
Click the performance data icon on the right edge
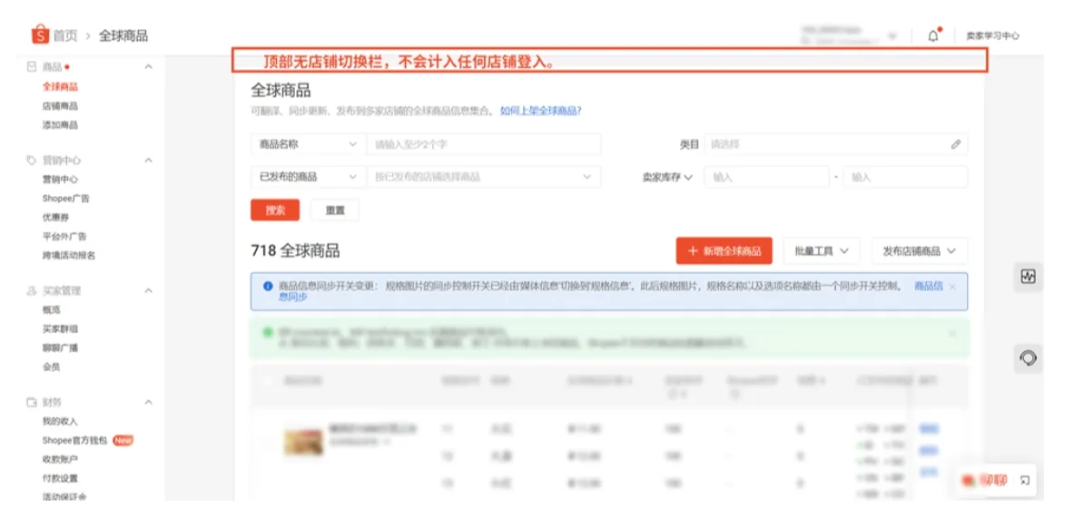1028,278
